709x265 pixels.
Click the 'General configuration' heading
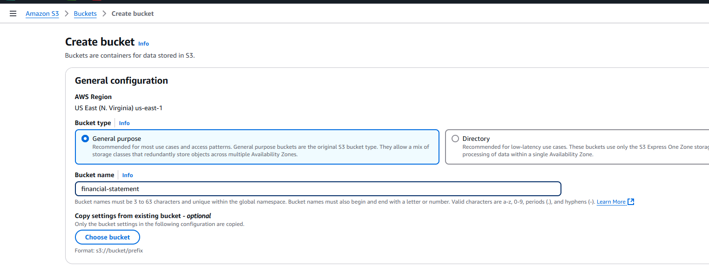coord(122,80)
